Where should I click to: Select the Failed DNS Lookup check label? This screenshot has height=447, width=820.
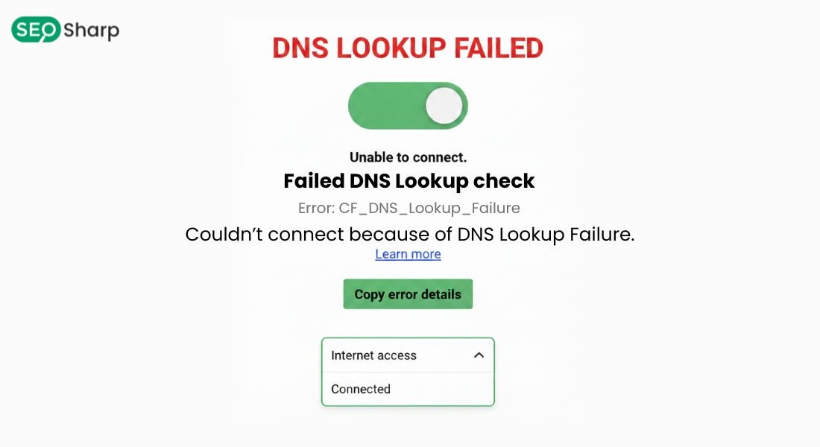pyautogui.click(x=408, y=180)
